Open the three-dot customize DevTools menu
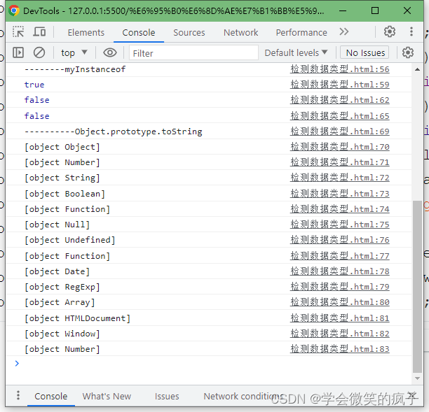This screenshot has width=429, height=412. [x=411, y=31]
